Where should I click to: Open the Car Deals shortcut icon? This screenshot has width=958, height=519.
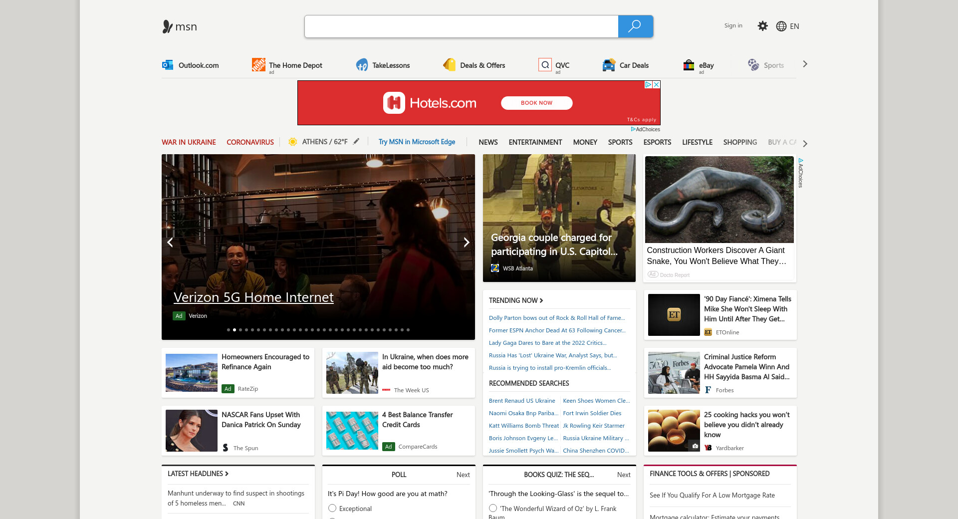(609, 65)
